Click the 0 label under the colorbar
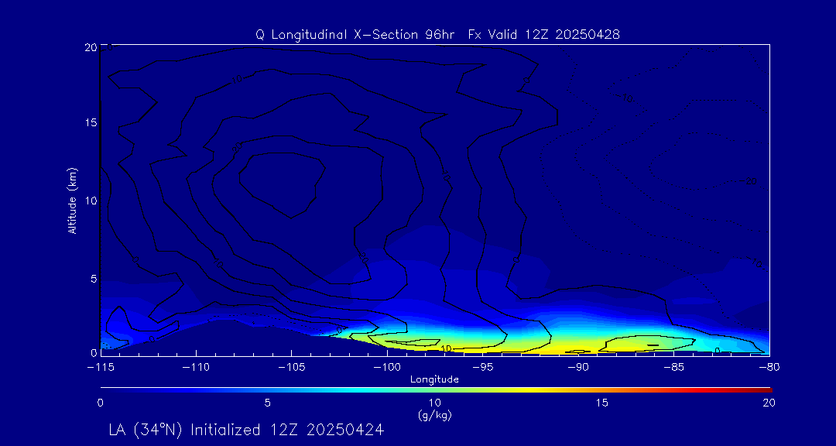This screenshot has width=836, height=446. click(100, 403)
